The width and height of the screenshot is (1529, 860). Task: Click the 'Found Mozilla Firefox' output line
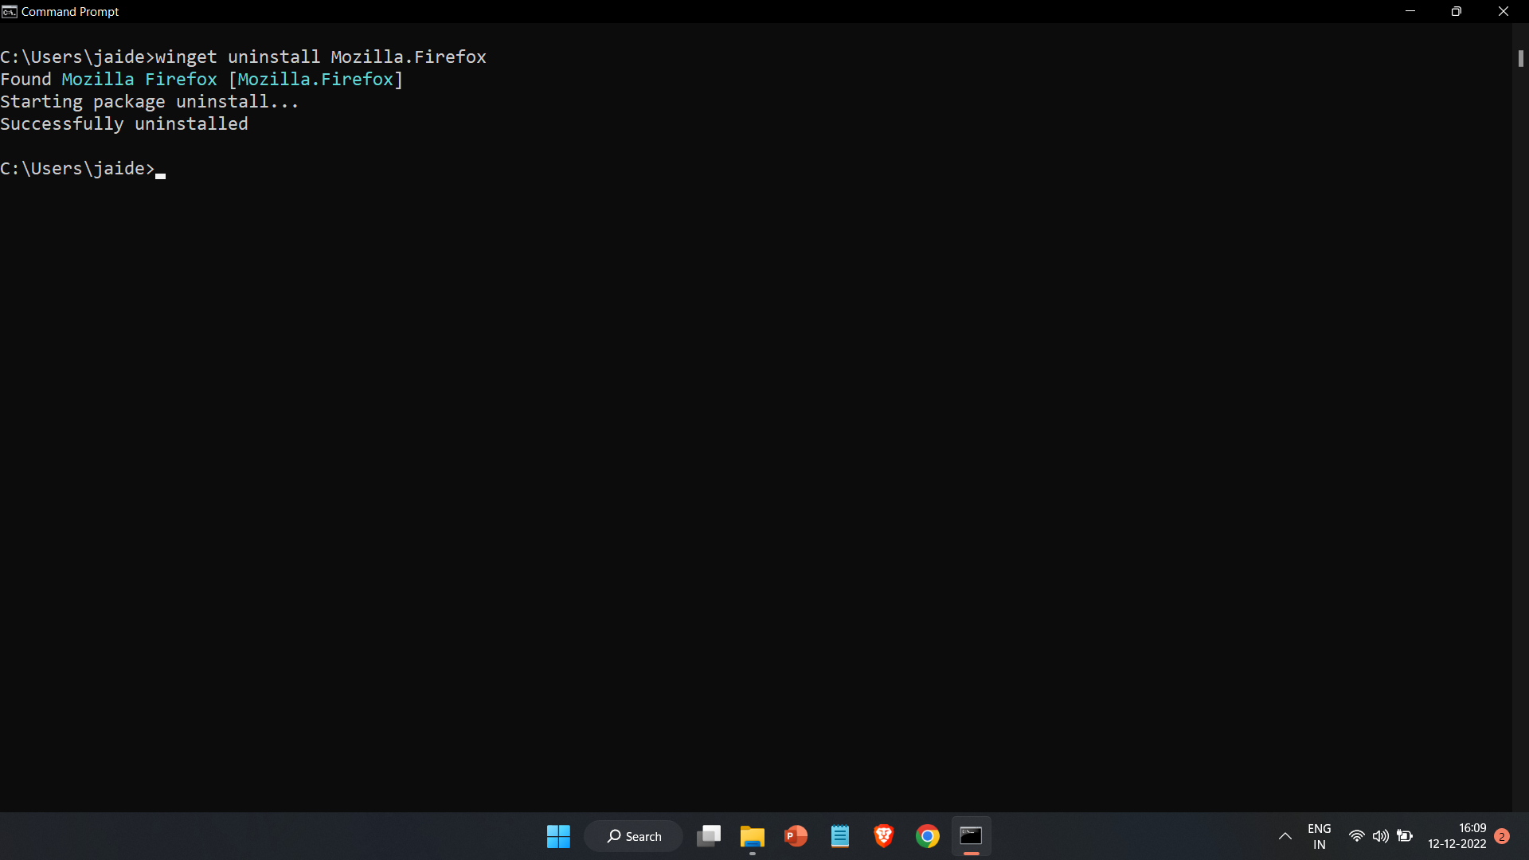click(x=201, y=80)
